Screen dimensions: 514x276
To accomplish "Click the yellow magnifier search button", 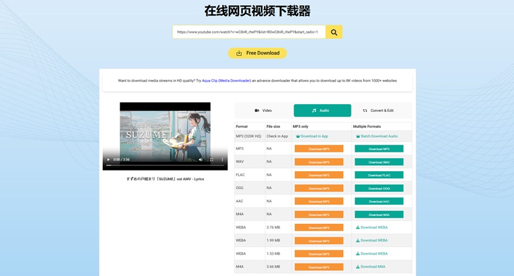I will [x=334, y=32].
